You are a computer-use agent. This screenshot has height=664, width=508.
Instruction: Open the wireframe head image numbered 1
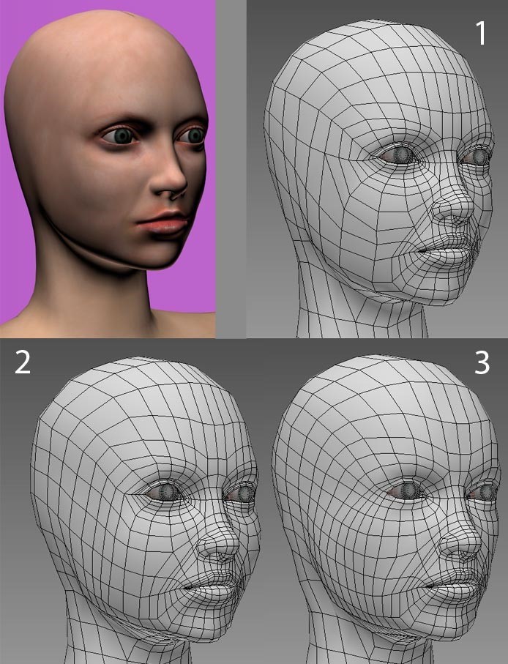click(378, 168)
